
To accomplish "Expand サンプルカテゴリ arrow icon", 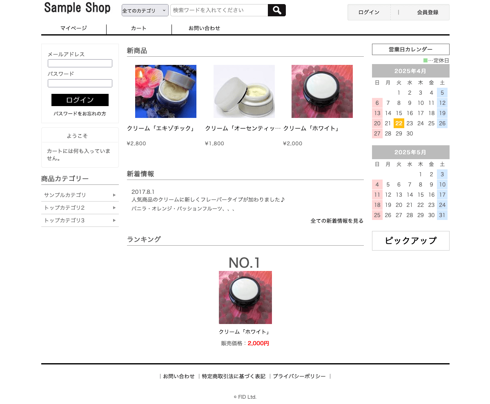I will (x=114, y=195).
